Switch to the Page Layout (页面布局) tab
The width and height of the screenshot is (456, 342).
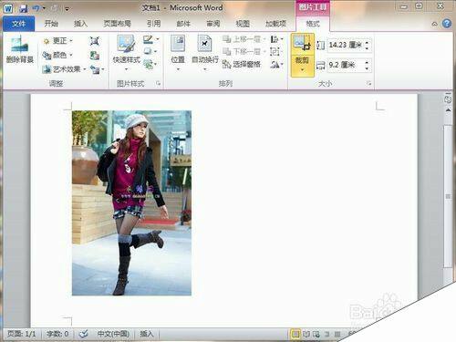point(118,24)
